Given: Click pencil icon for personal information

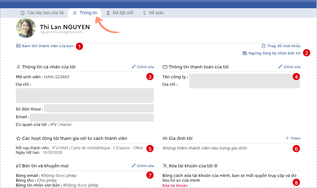Looking at the screenshot, I should click(x=134, y=67).
